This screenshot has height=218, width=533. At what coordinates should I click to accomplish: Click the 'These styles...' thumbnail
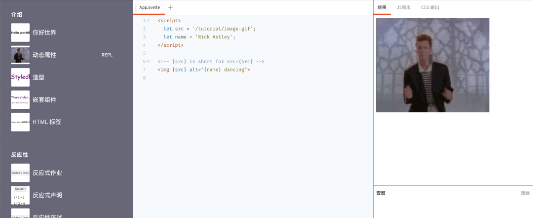[20, 100]
